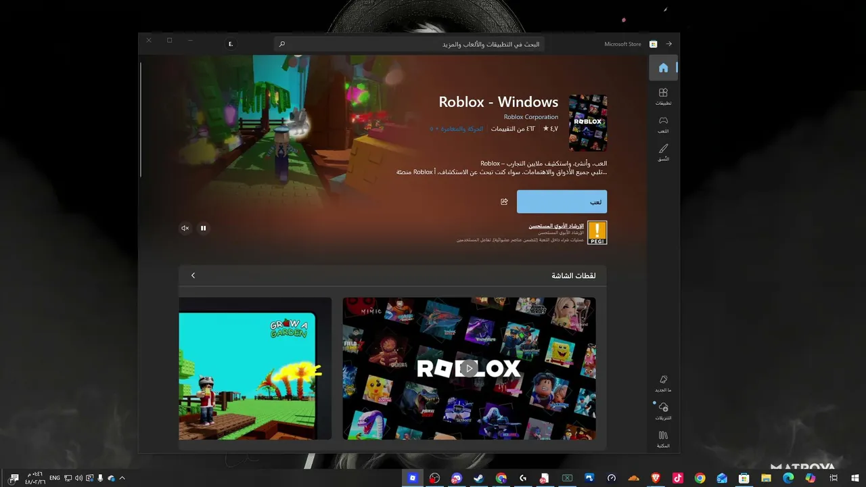
Task: Switch to the Roblox taskbar app
Action: point(412,478)
